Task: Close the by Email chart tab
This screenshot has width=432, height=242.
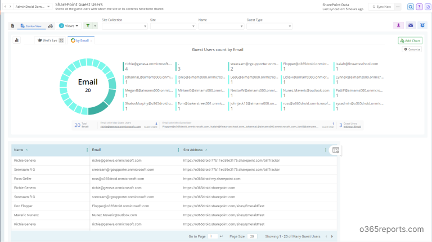Action: point(92,40)
